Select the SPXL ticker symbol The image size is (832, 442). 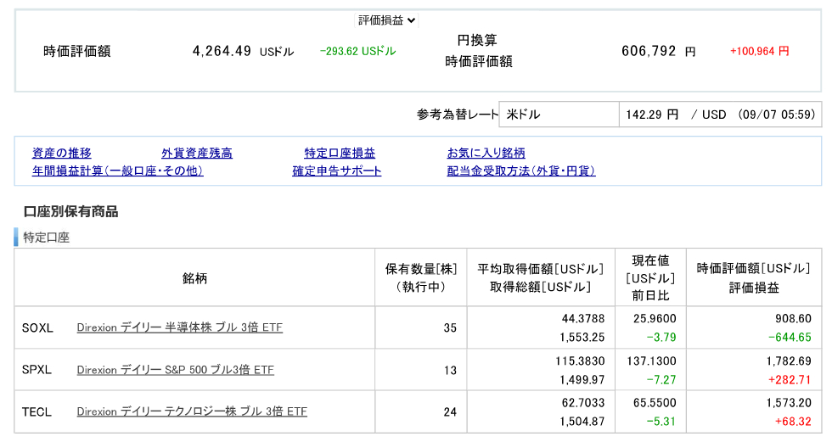37,370
